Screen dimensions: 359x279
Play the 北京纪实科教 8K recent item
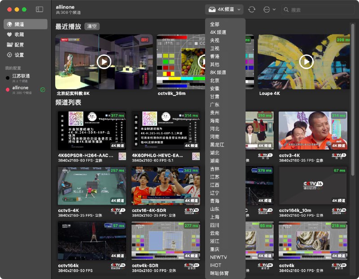(104, 62)
